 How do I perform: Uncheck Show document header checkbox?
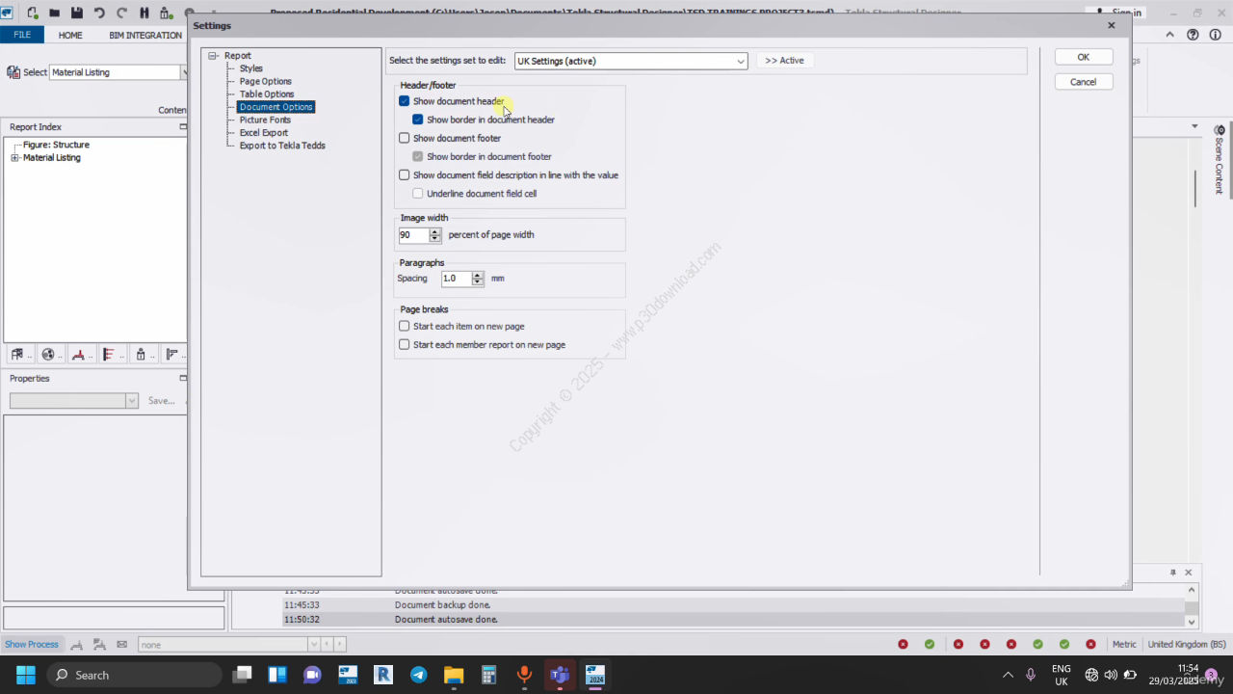405,101
